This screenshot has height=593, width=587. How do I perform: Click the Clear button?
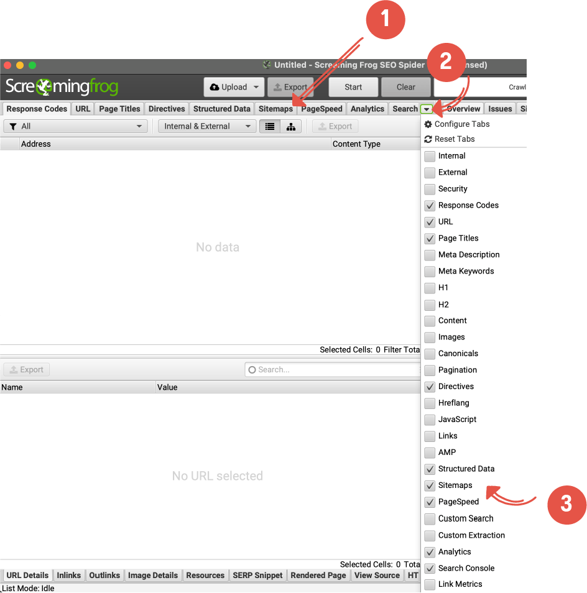[x=406, y=87]
